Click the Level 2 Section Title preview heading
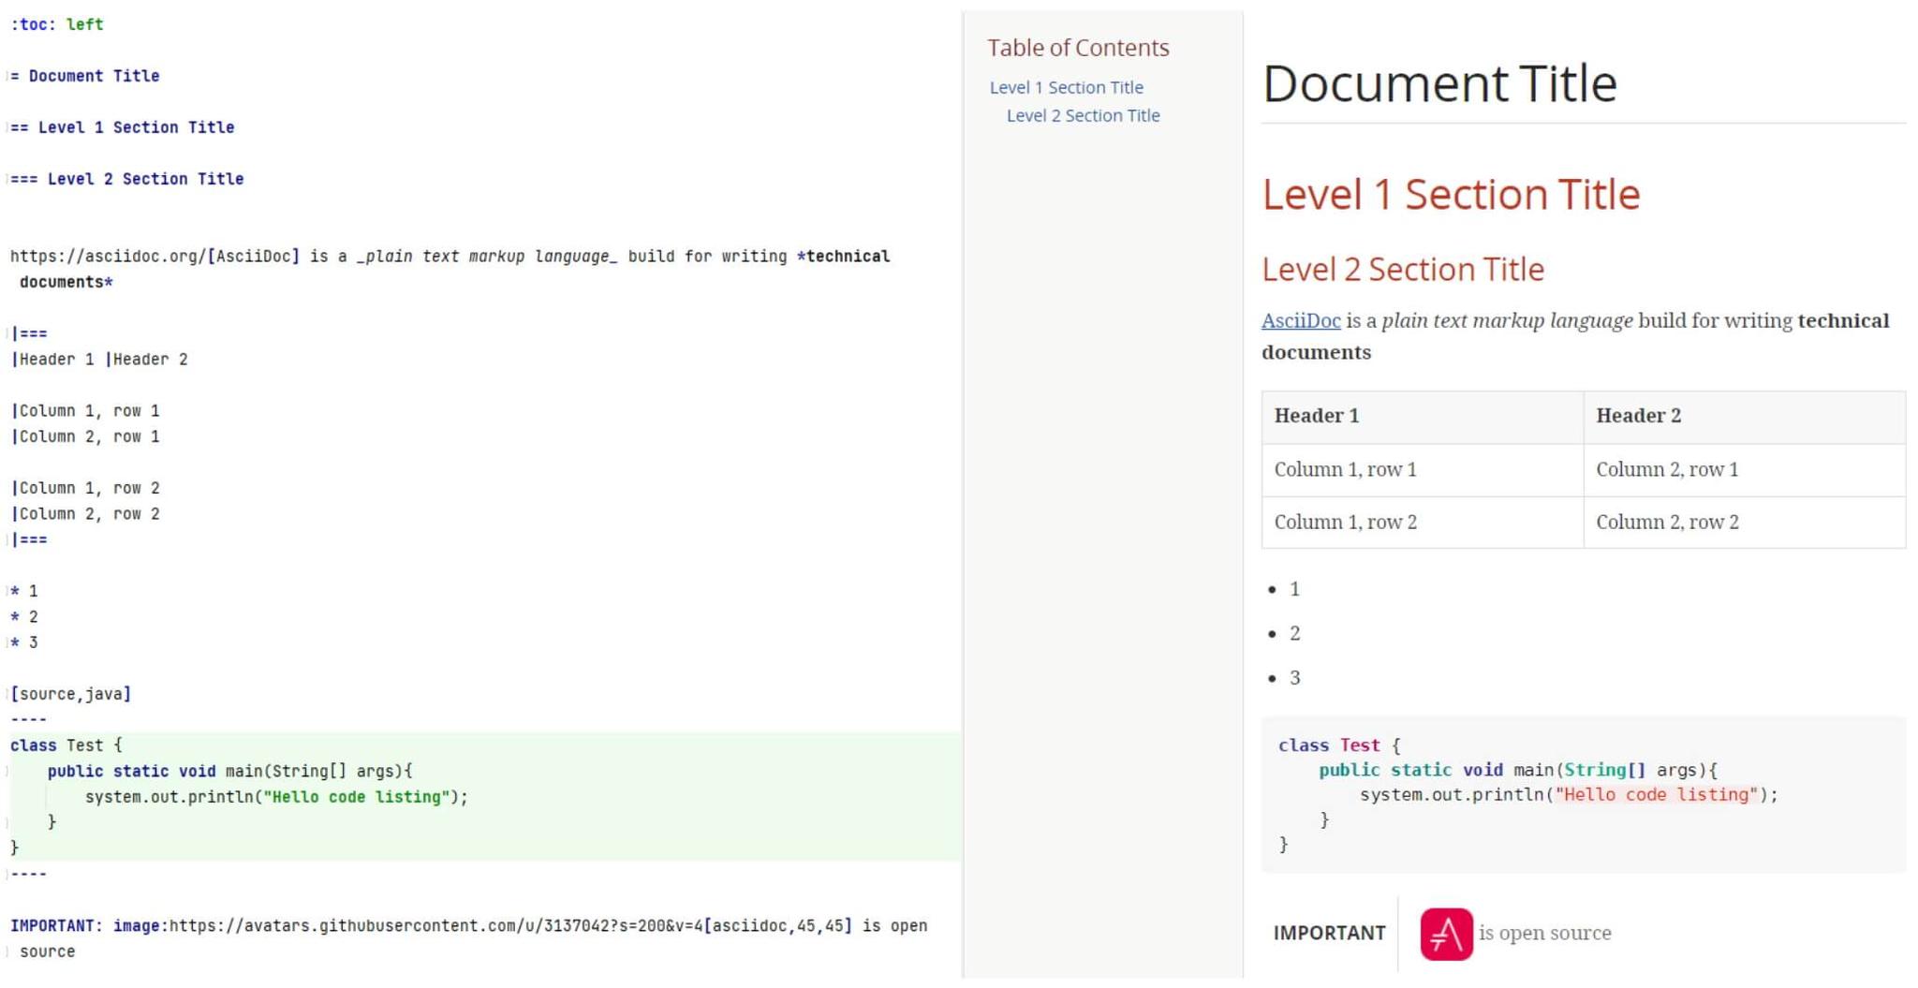Image resolution: width=1918 pixels, height=988 pixels. (1404, 269)
